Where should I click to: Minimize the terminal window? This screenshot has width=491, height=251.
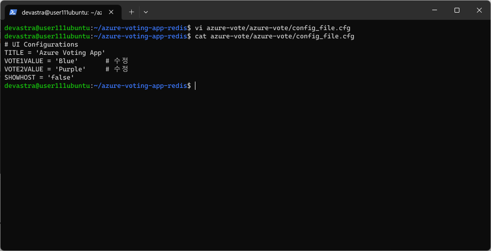point(434,10)
